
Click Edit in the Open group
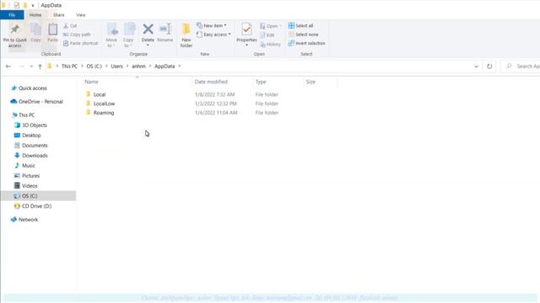coord(267,35)
